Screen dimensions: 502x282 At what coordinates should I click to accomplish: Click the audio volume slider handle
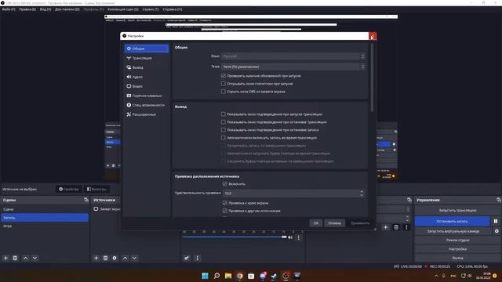(284, 237)
